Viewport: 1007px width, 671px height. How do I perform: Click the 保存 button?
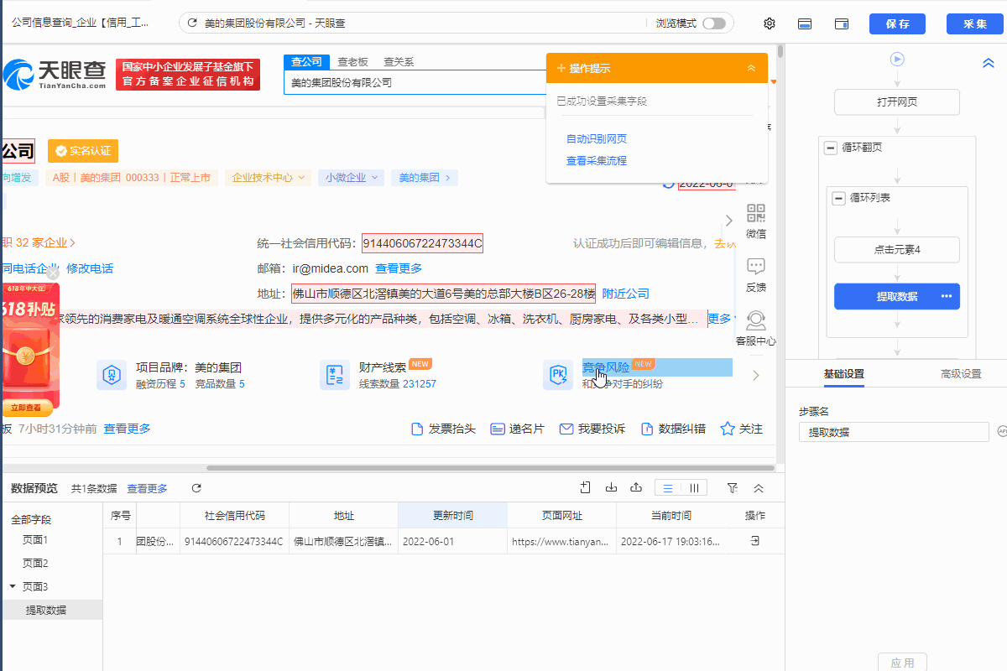(x=897, y=23)
